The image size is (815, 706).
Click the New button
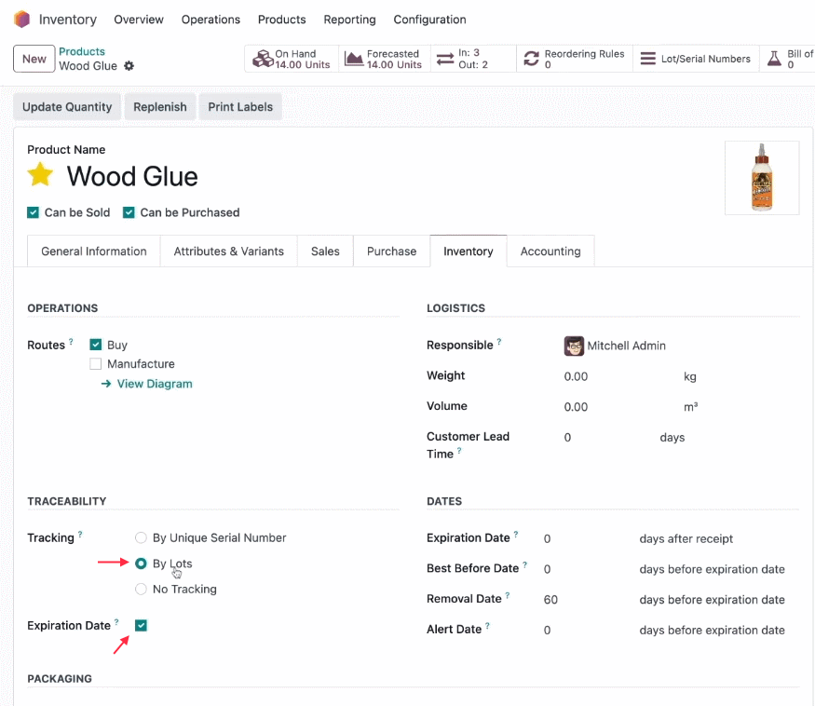tap(34, 59)
